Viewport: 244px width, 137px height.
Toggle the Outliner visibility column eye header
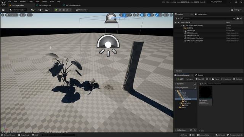click(175, 22)
